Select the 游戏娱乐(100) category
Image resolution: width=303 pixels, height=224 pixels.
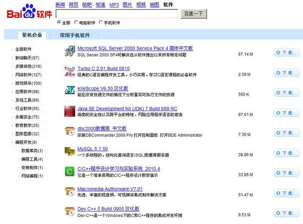(x=28, y=83)
